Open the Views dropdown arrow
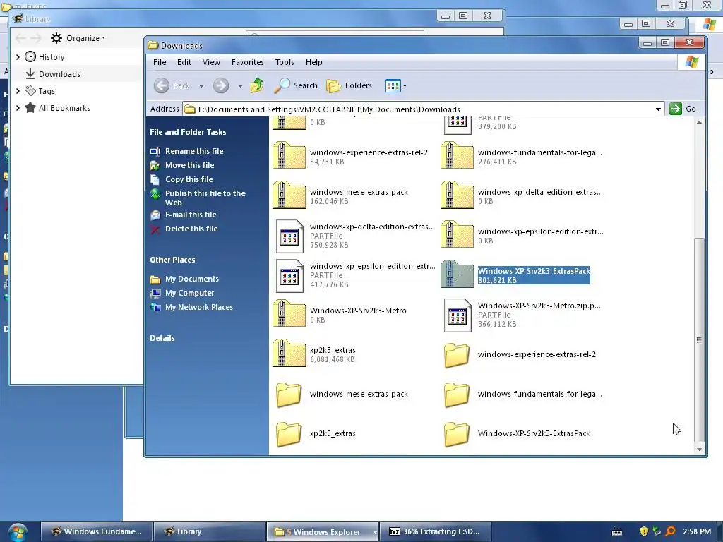Viewport: 723px width, 542px height. 405,85
